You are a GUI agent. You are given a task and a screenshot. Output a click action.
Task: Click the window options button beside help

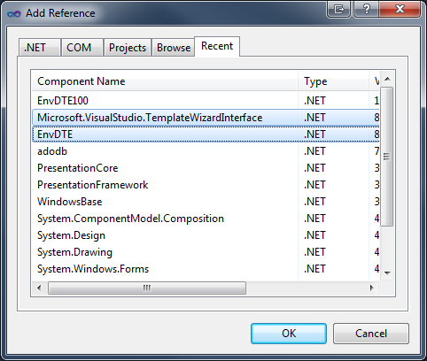click(x=339, y=10)
